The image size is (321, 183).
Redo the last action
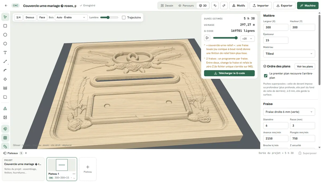224,5
